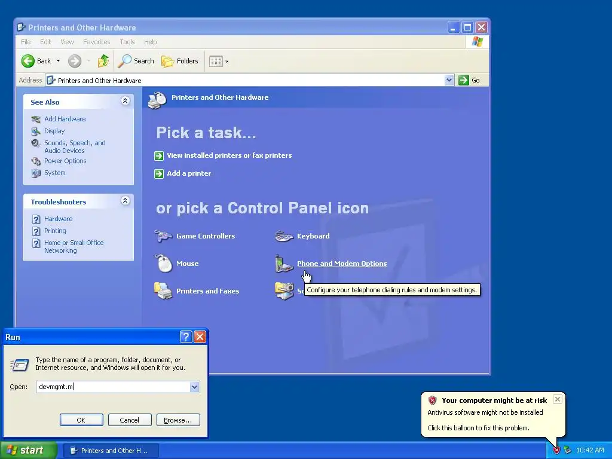Open the Game Controllers link
Screen dimensions: 612x459
[206, 236]
